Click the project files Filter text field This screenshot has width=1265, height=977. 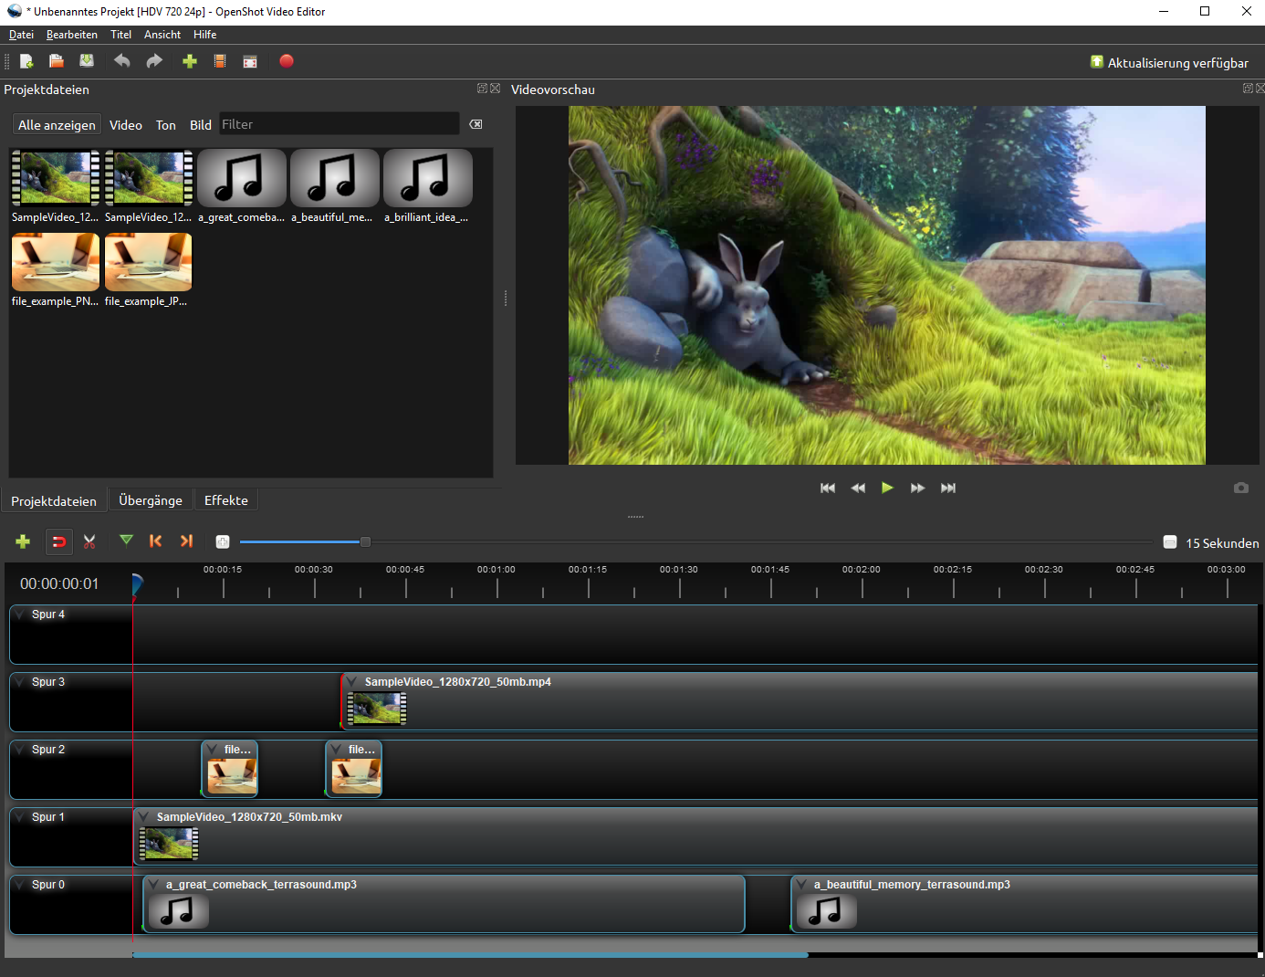(x=339, y=124)
